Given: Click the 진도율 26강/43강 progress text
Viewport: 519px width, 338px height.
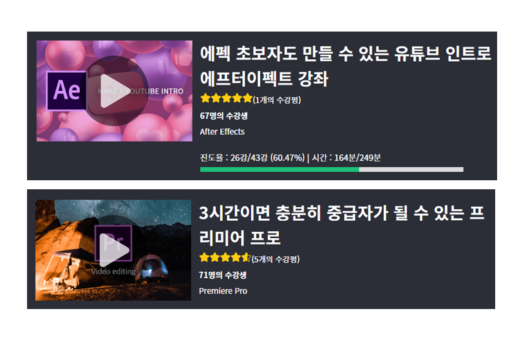Looking at the screenshot, I should (252, 158).
